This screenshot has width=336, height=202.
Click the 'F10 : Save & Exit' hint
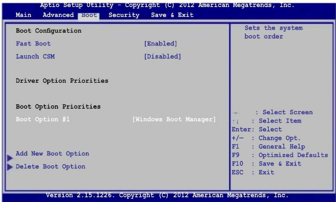266,164
